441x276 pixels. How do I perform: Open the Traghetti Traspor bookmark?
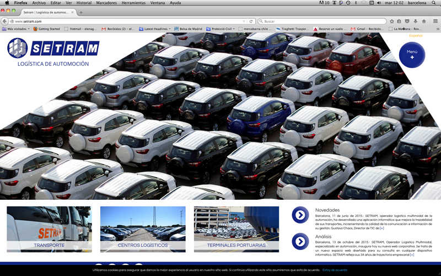pyautogui.click(x=292, y=29)
